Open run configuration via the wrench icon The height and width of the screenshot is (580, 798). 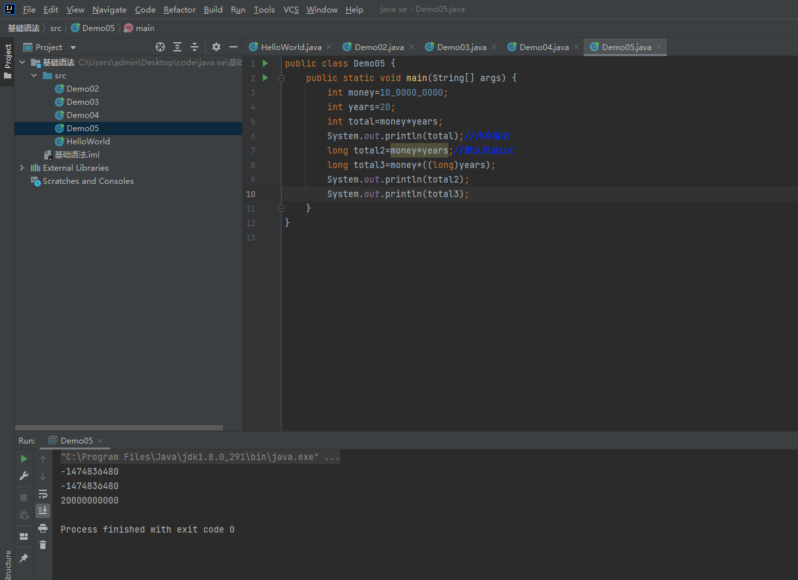pos(24,476)
